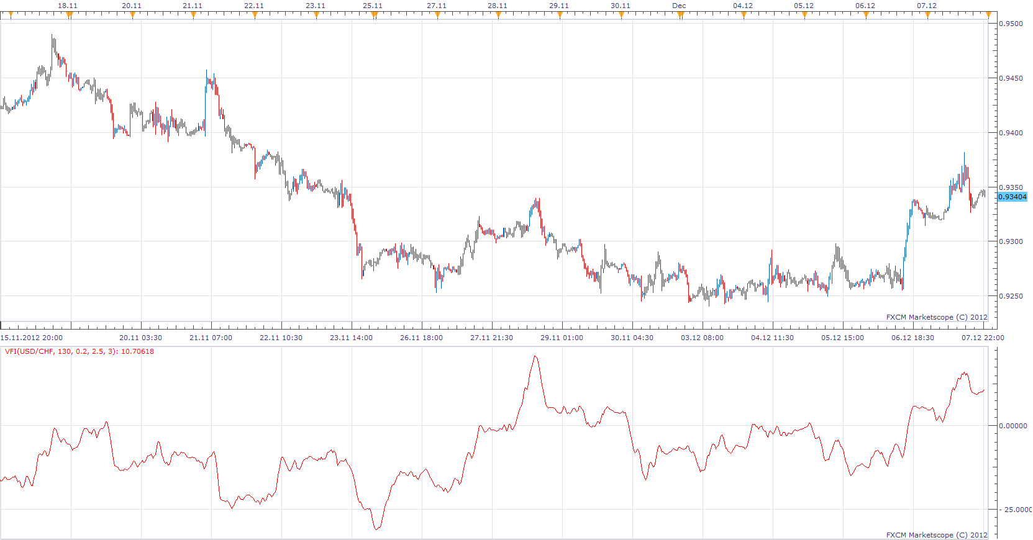The image size is (1033, 540).
Task: Select the 20.11 03:30 time label
Action: 141,338
